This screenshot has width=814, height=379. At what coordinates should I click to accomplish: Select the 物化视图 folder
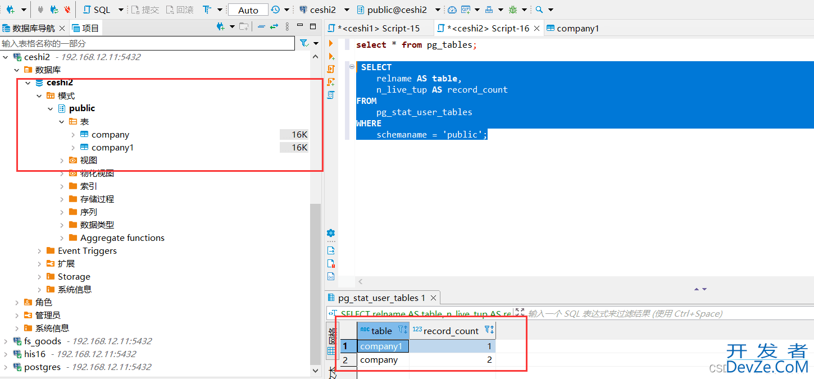[97, 173]
